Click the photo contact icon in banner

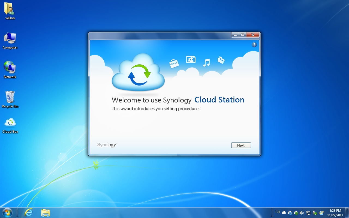click(191, 59)
